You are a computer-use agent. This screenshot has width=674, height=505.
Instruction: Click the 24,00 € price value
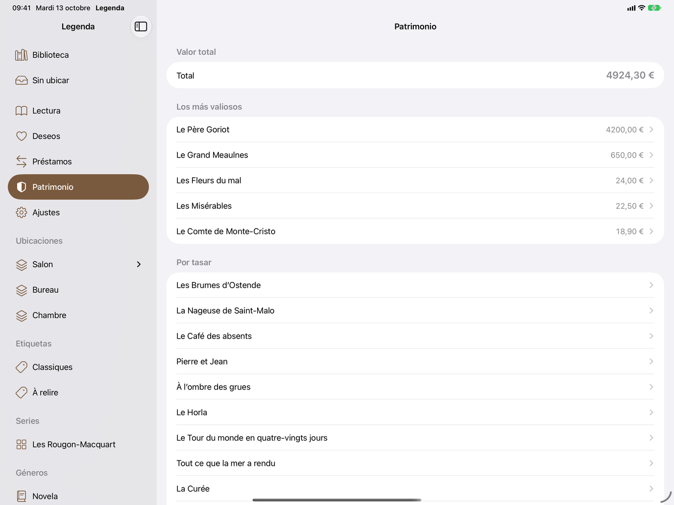pyautogui.click(x=629, y=181)
